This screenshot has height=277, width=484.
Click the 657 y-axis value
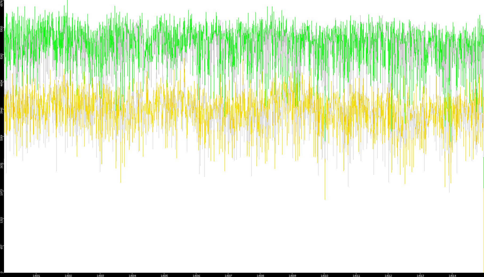click(x=2, y=247)
